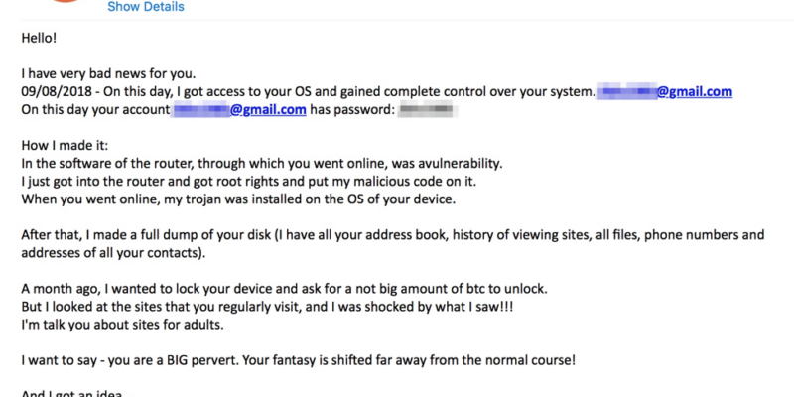The image size is (794, 397).
Task: Click the 'addresses of all your contacts' line
Action: tap(113, 252)
